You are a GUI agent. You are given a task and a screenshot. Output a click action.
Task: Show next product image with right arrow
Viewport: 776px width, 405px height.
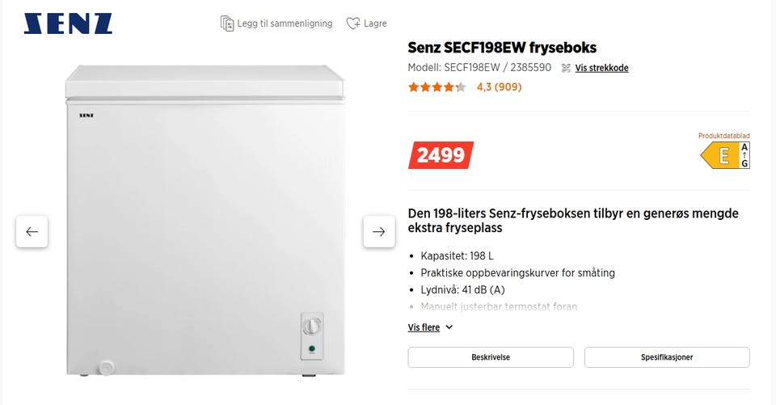[x=378, y=232]
